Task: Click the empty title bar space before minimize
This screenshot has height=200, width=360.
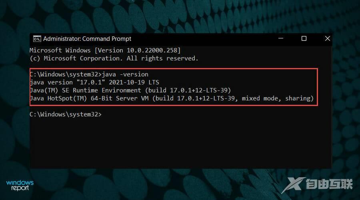Action: pyautogui.click(x=200, y=39)
